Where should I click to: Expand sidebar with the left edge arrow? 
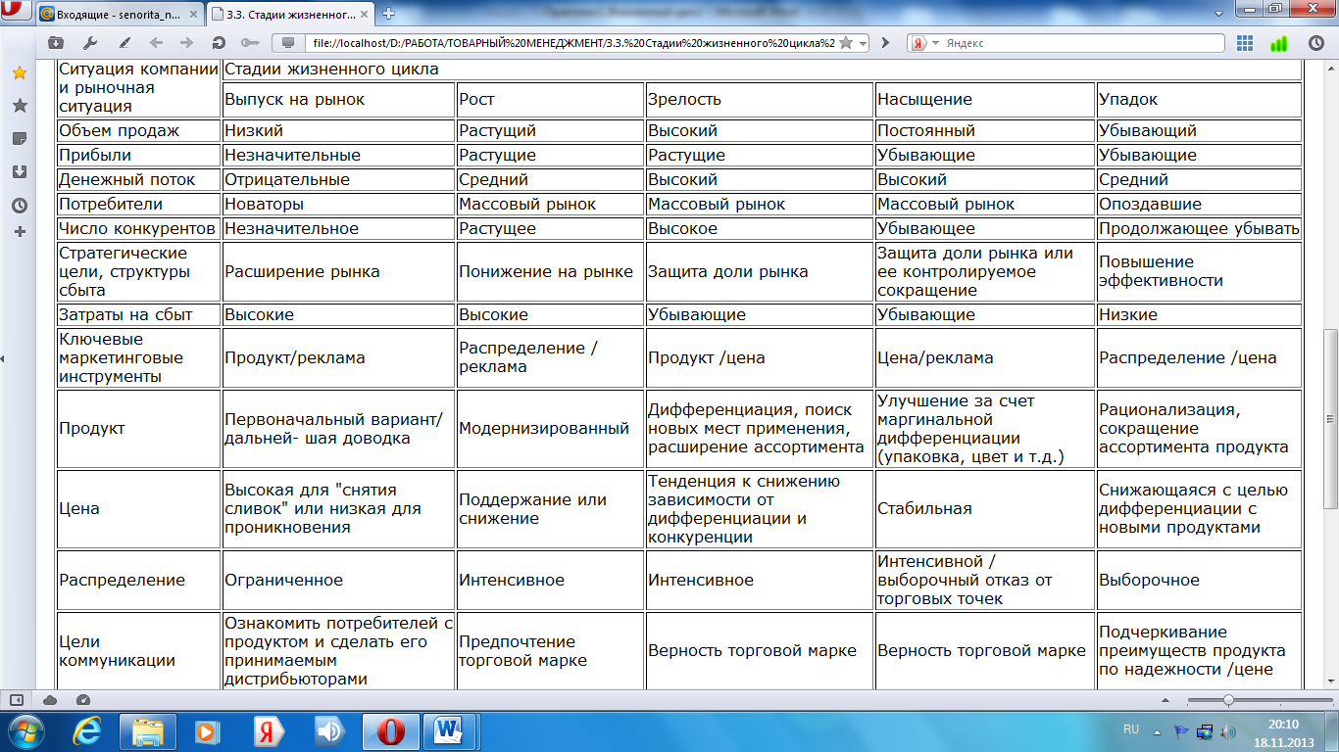[x=2, y=359]
